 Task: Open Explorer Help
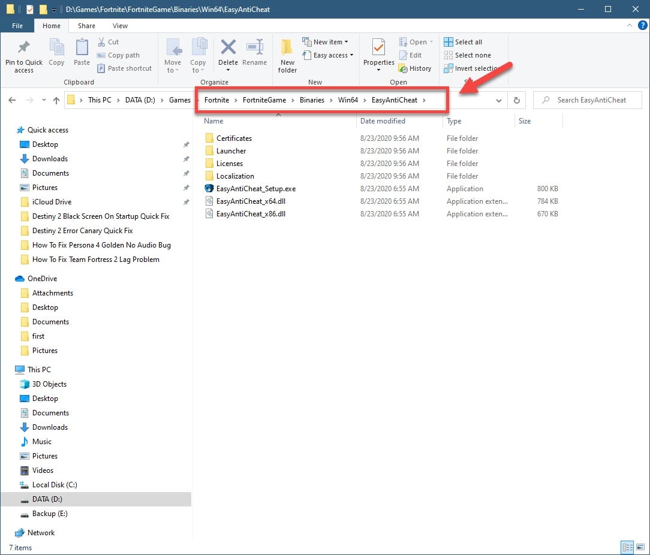(x=643, y=26)
